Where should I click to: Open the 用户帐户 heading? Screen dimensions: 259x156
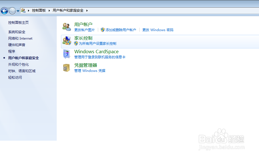(83, 24)
